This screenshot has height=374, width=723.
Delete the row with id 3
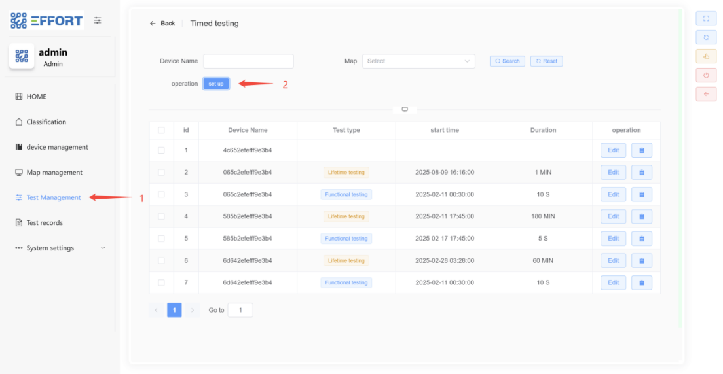coord(641,194)
